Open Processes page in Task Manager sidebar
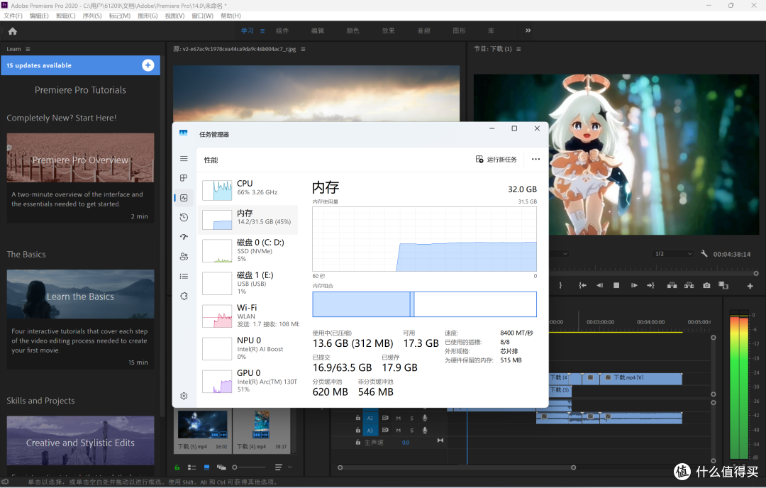The width and height of the screenshot is (766, 488). [x=184, y=178]
